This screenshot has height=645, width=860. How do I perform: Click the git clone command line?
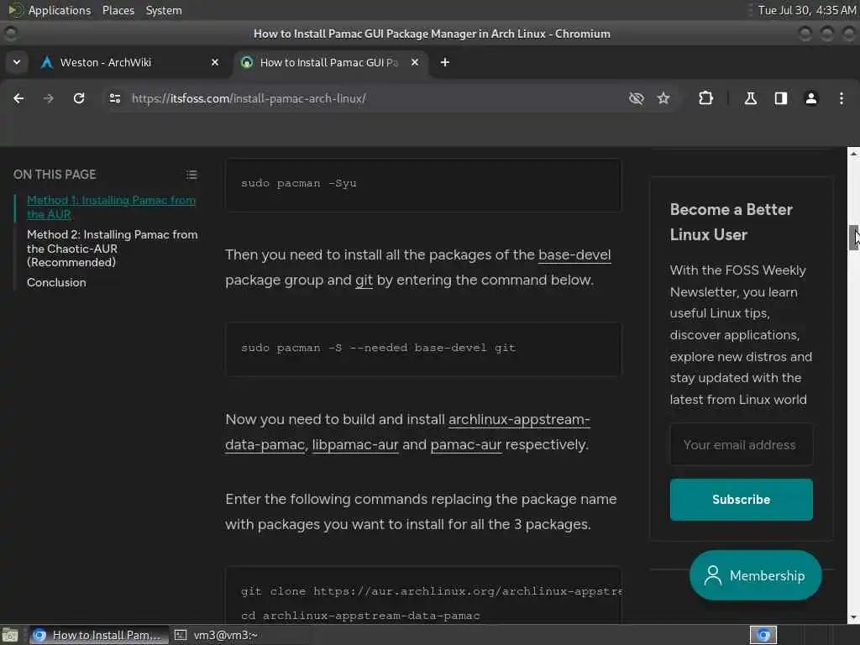pos(431,591)
